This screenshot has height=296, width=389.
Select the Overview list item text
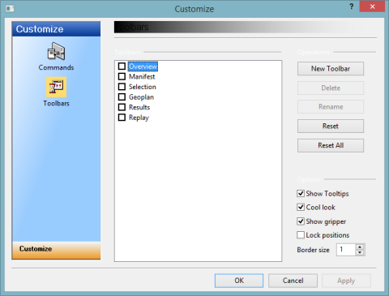(143, 66)
